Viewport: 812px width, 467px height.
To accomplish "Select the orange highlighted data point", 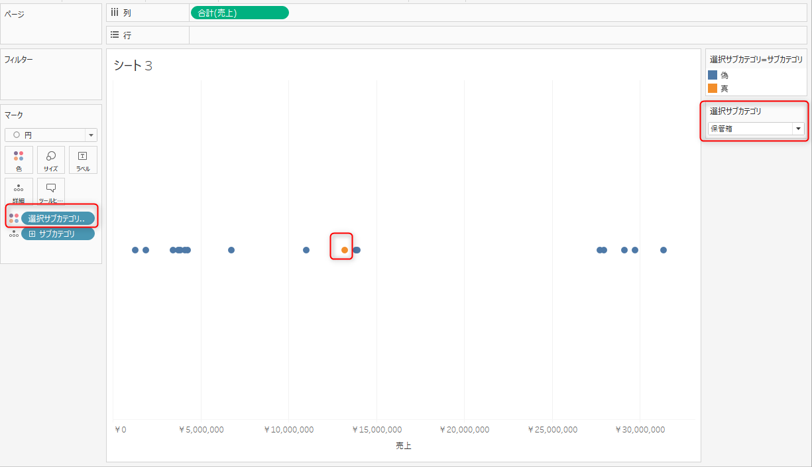I will click(345, 250).
